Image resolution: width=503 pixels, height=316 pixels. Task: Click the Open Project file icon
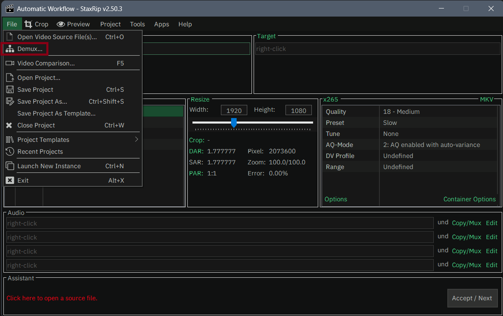click(x=10, y=78)
